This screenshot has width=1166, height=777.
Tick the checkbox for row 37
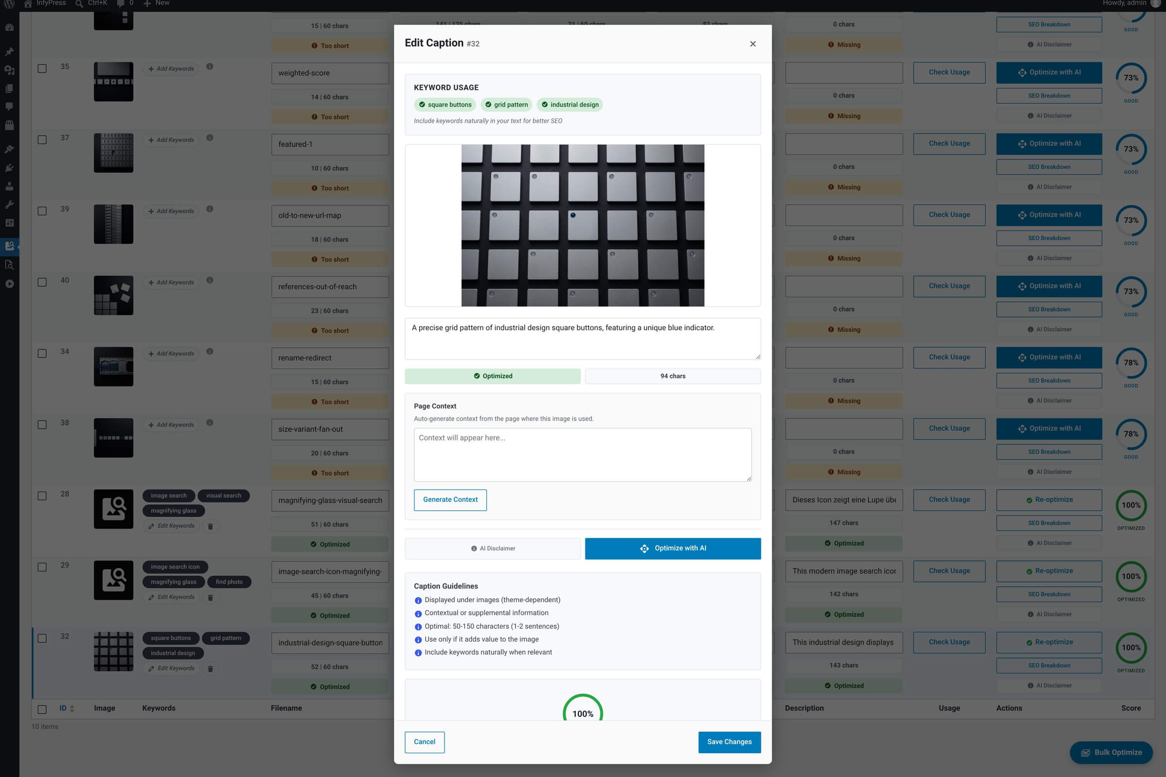tap(42, 140)
